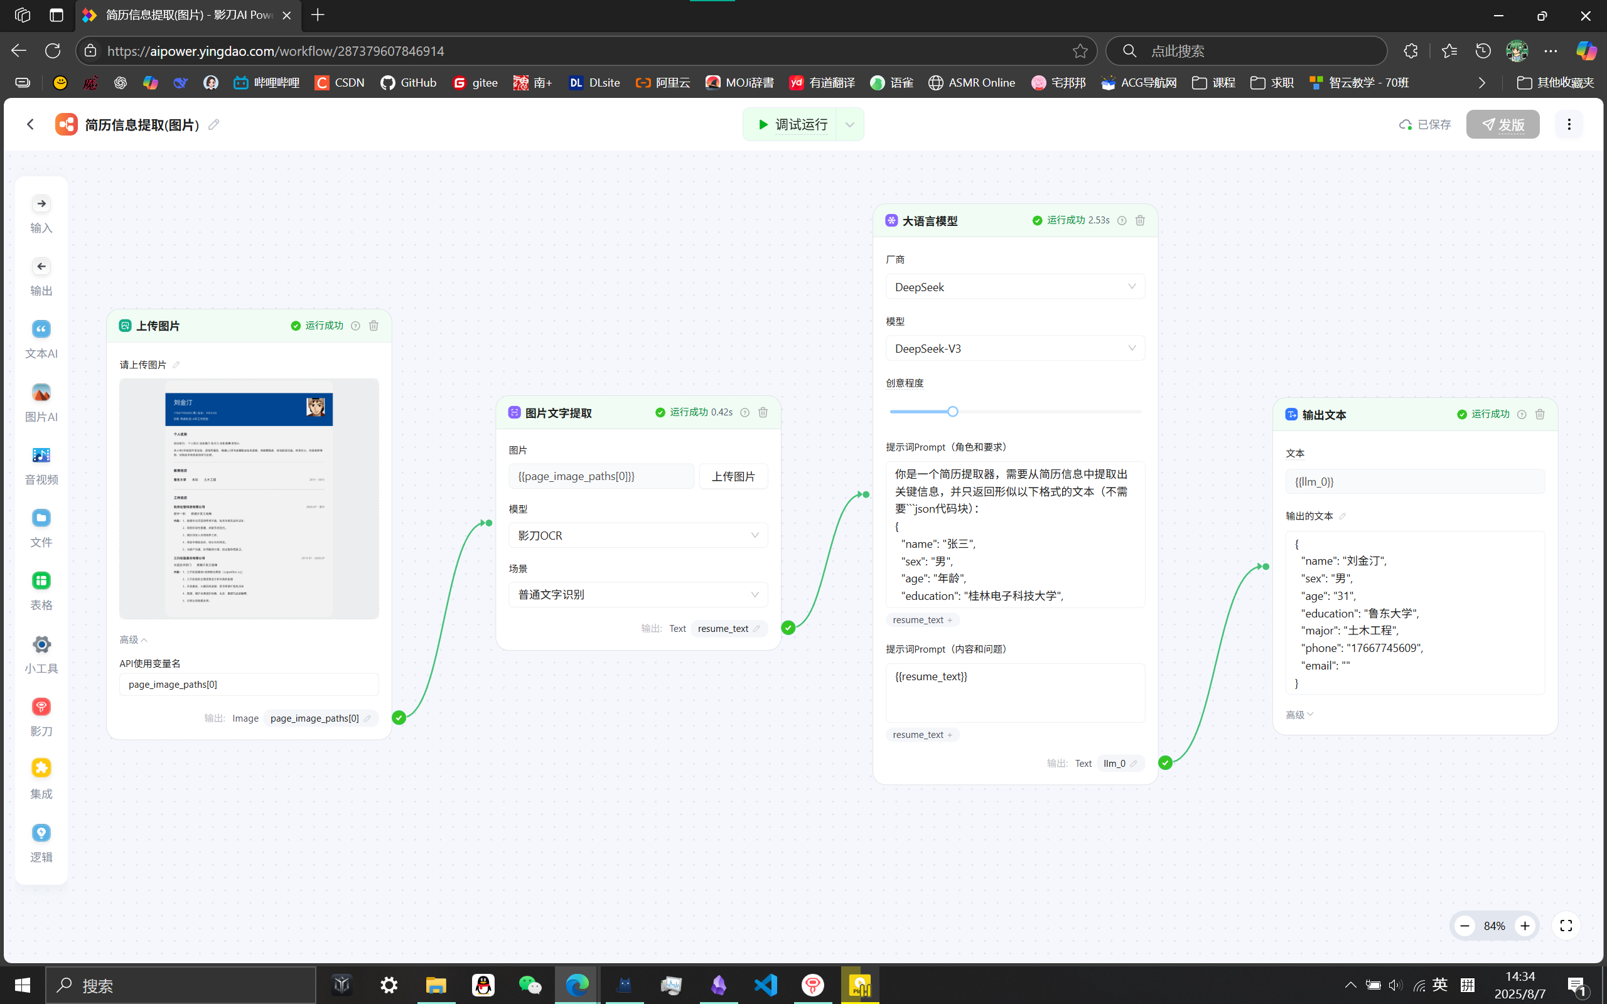The height and width of the screenshot is (1004, 1607).
Task: Click the 发版 publish button
Action: (1503, 124)
